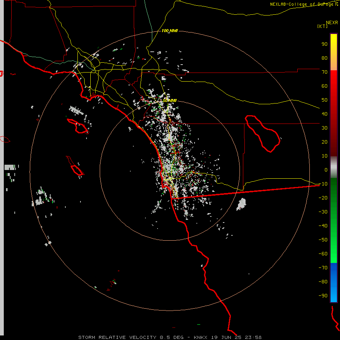Click the 19 JUN 25 date text
This screenshot has height=340, width=340.
[226, 337]
